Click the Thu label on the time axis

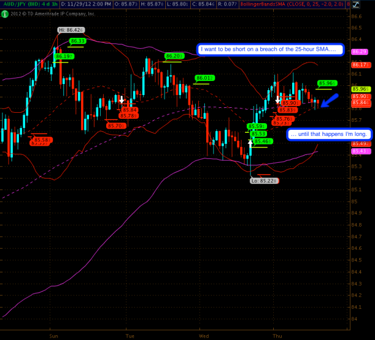(x=277, y=336)
